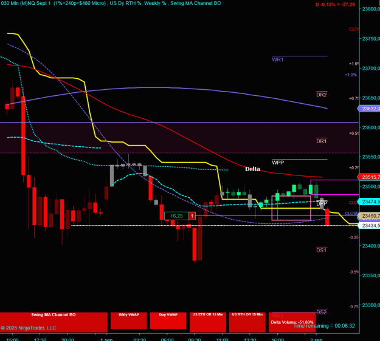Click the white Delta text label
The width and height of the screenshot is (380, 341).
[x=252, y=169]
